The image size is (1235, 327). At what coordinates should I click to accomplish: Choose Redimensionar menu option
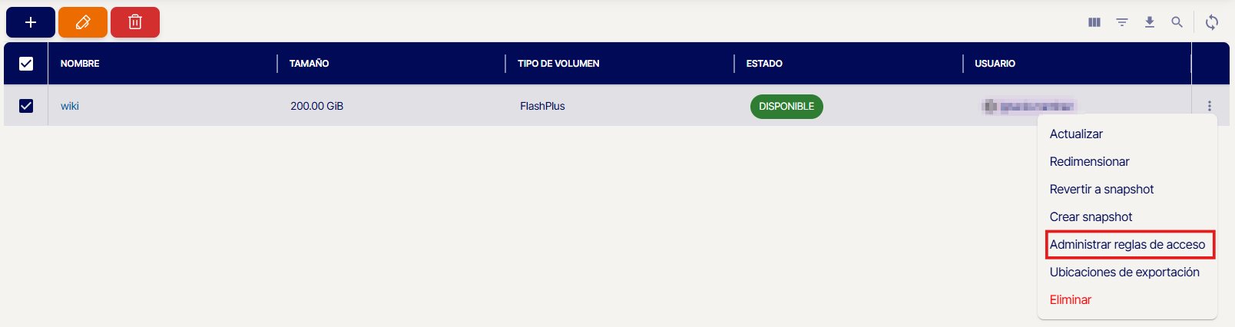pos(1089,162)
